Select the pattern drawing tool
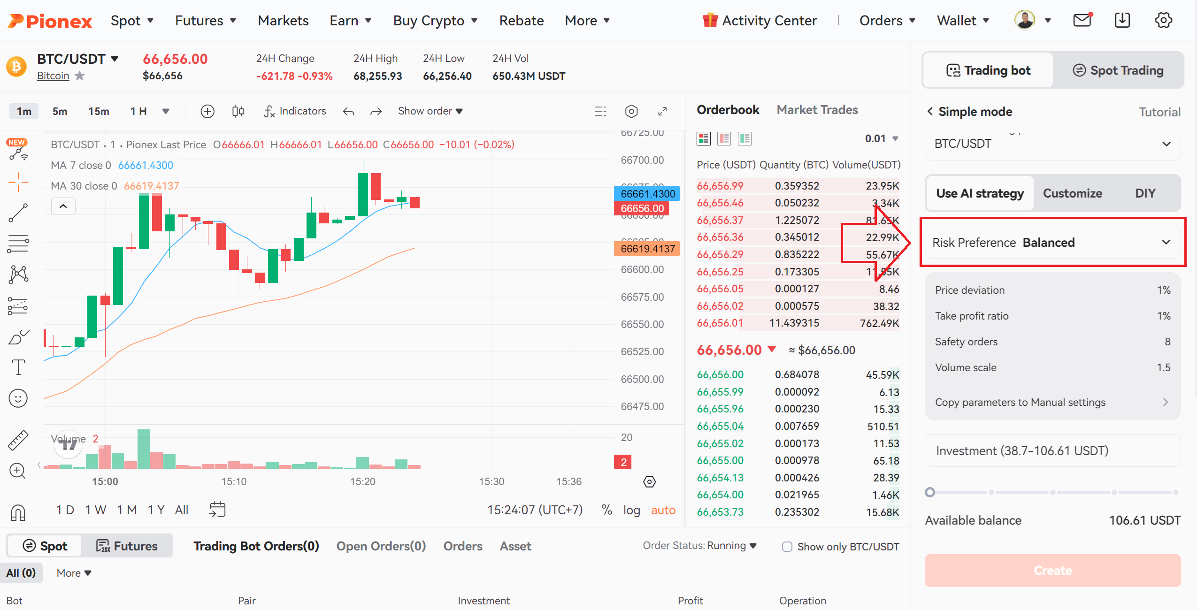This screenshot has height=610, width=1197. (18, 274)
